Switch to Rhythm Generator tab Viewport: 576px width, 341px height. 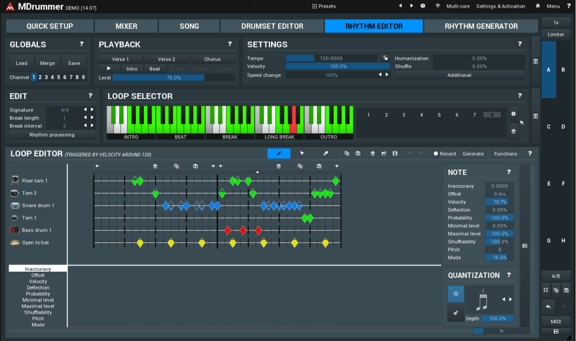[481, 26]
